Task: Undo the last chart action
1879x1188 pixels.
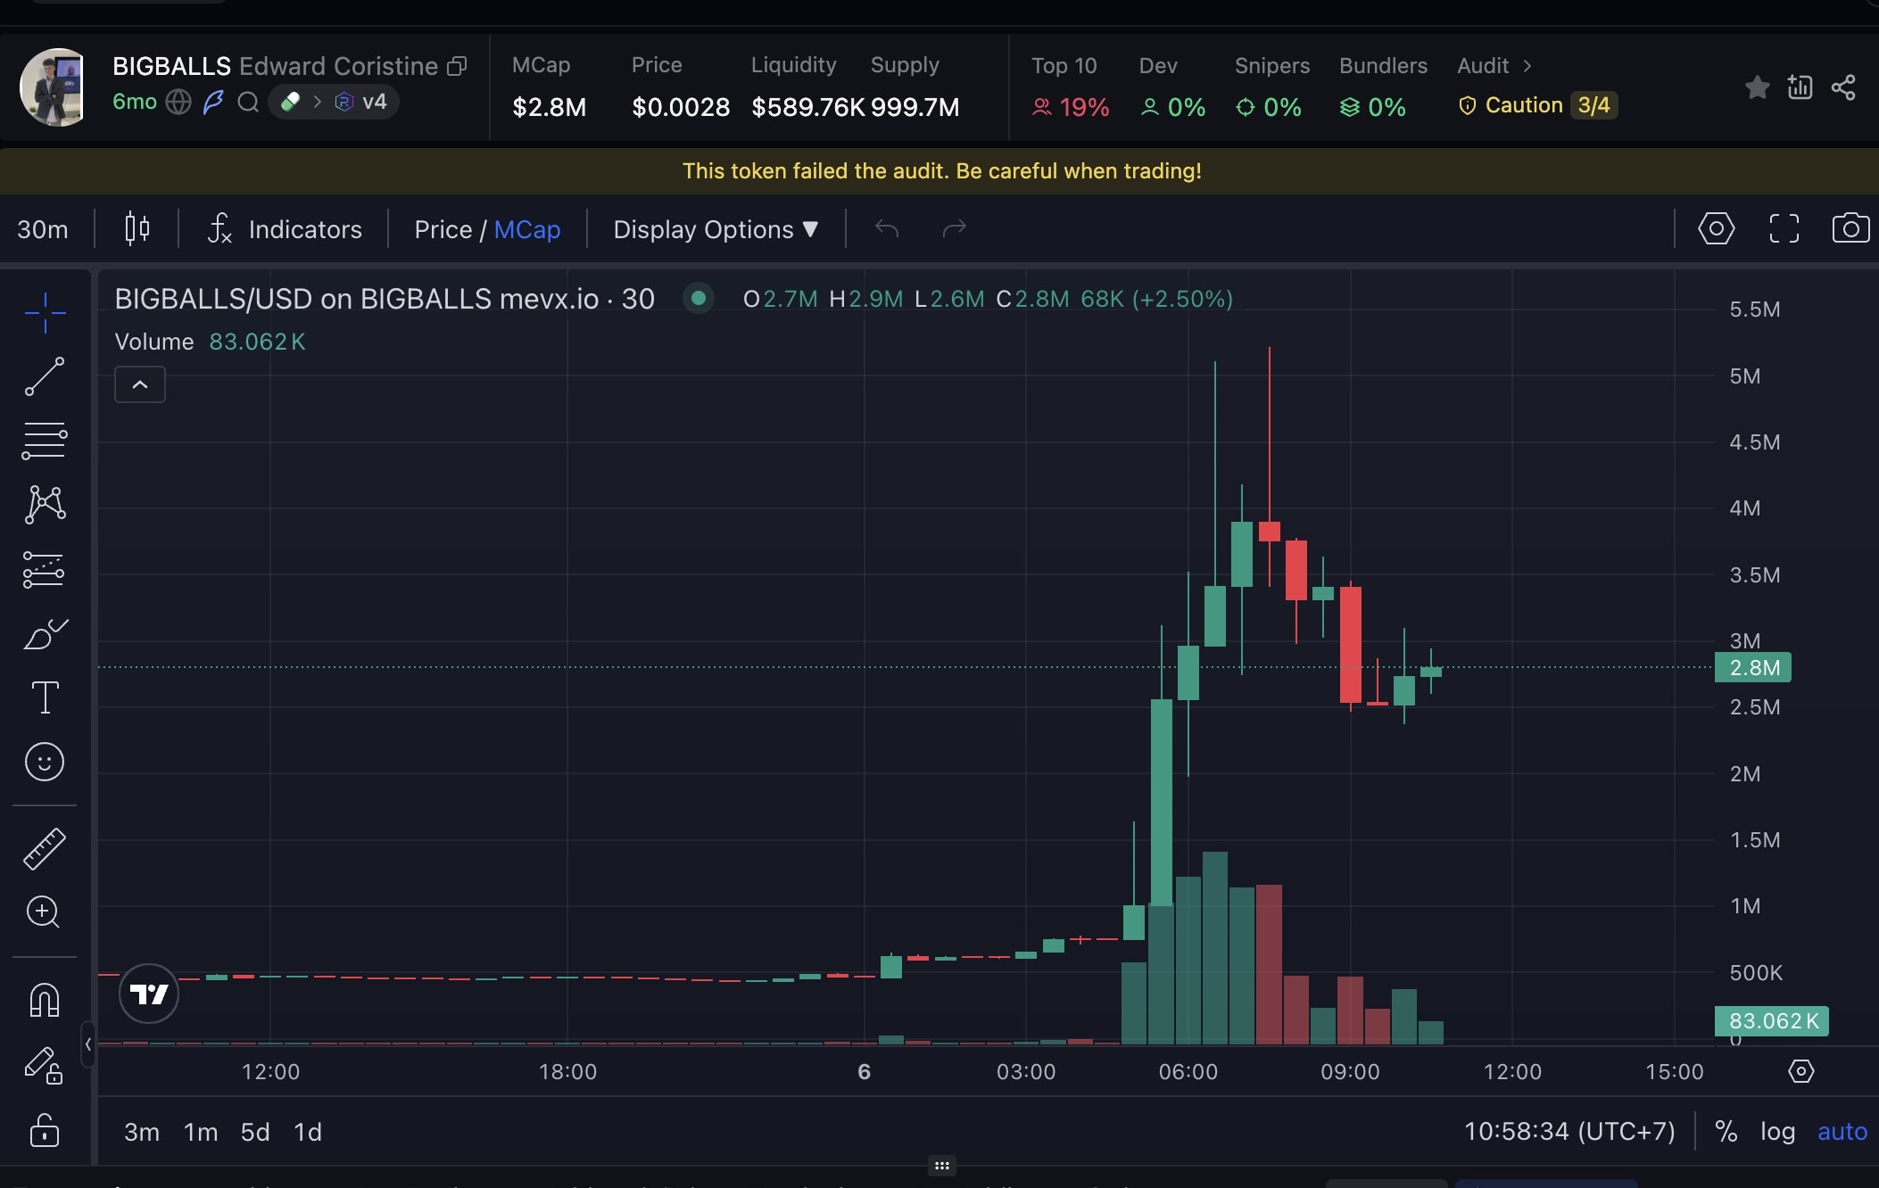Action: pyautogui.click(x=886, y=229)
